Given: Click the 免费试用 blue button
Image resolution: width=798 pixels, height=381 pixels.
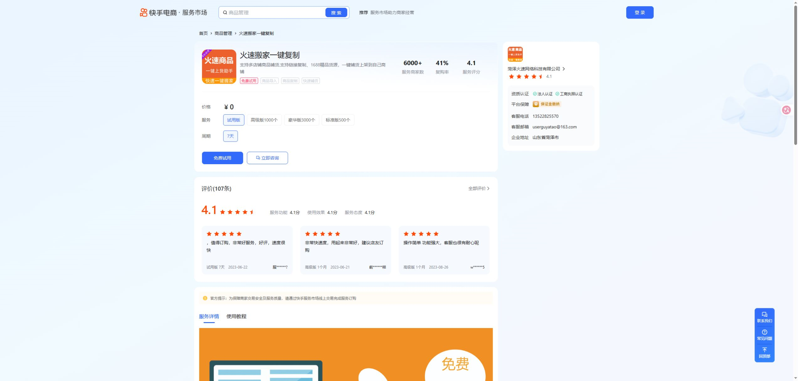Looking at the screenshot, I should click(222, 158).
